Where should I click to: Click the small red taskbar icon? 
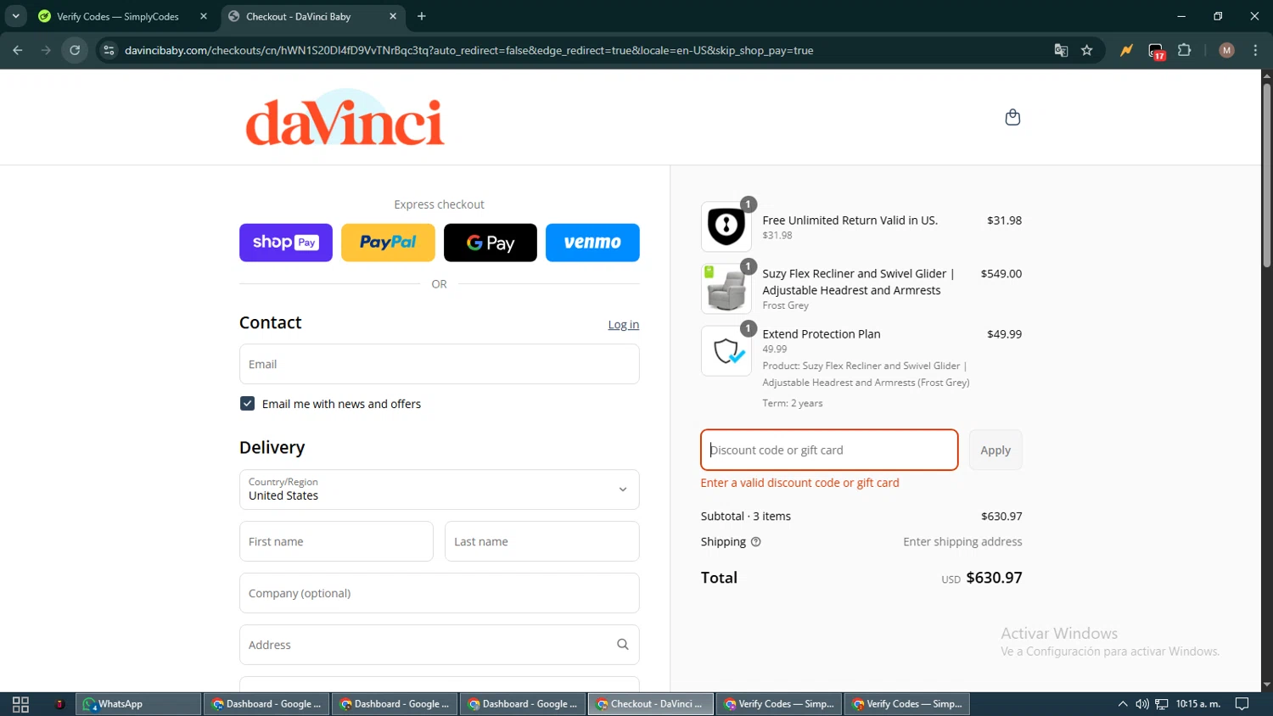coord(59,704)
